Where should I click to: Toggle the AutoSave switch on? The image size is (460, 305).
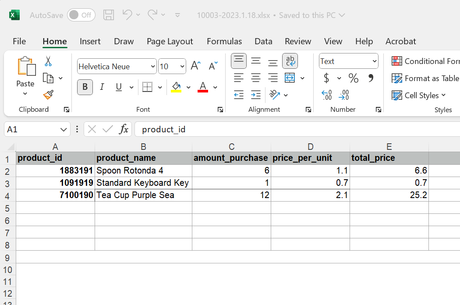coord(81,15)
